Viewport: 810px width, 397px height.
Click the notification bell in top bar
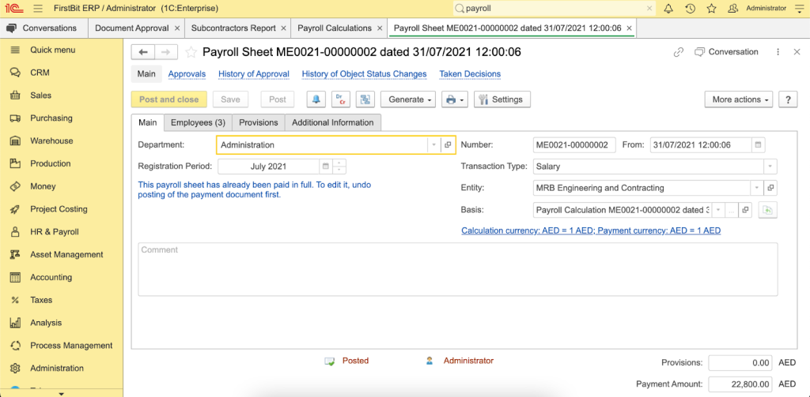coord(668,9)
